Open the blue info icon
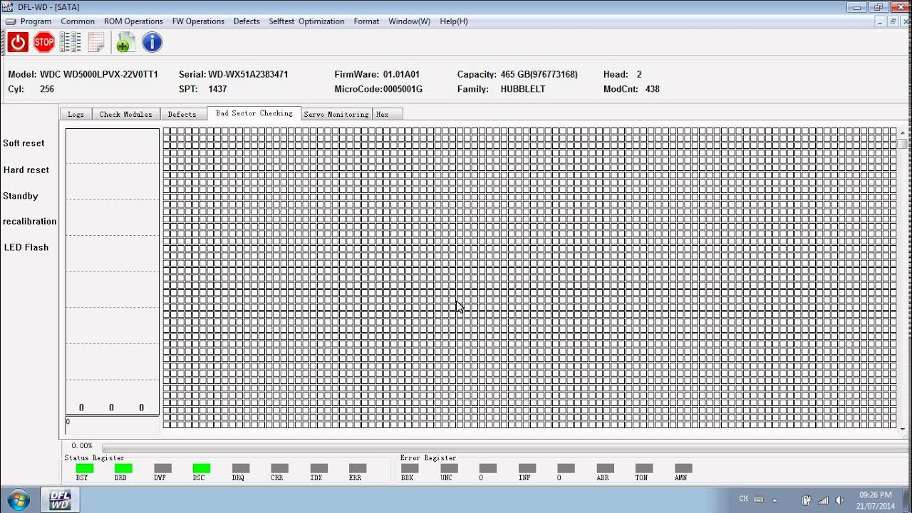 tap(152, 43)
